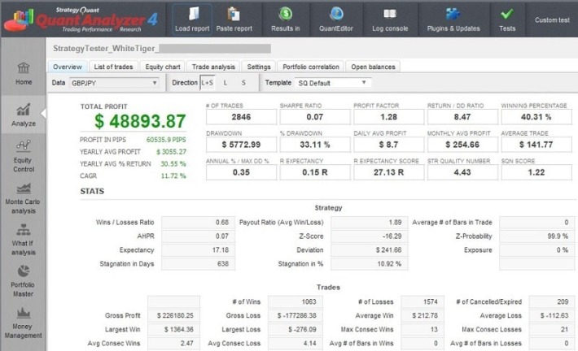This screenshot has height=351, width=578.
Task: Select the L+S direction toggle
Action: pos(208,83)
